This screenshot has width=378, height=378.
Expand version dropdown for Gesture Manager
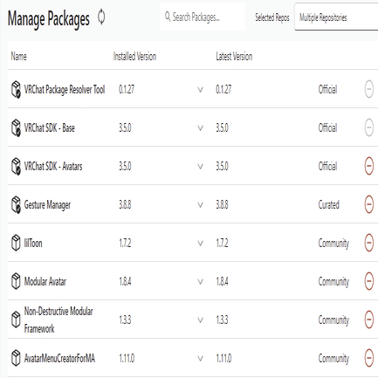pos(201,205)
